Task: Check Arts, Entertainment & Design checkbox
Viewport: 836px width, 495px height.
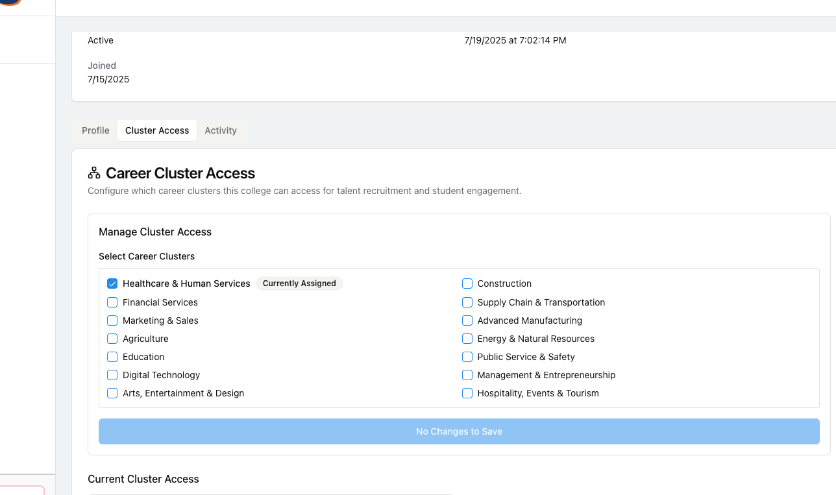Action: [112, 393]
